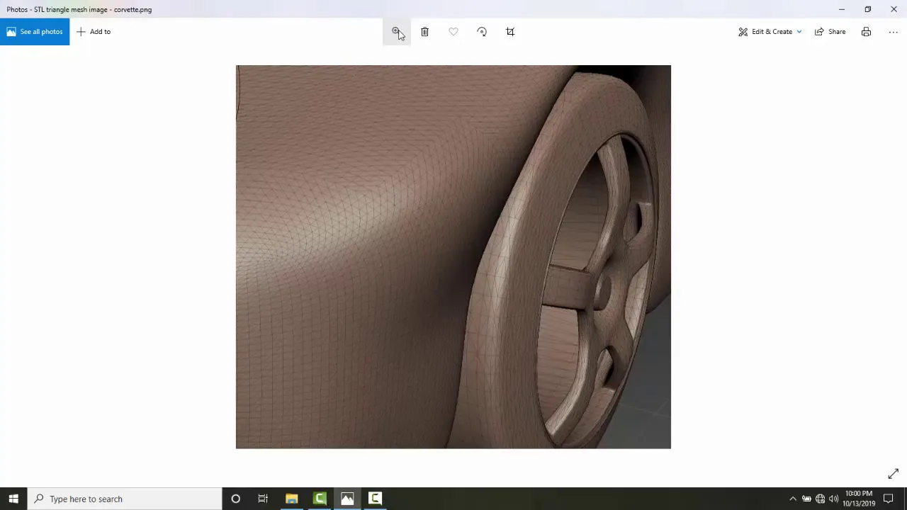
Task: Open network globe tray icon
Action: pos(820,499)
